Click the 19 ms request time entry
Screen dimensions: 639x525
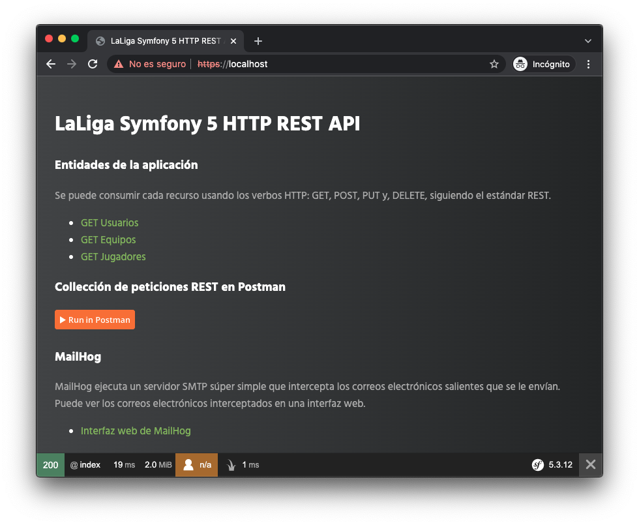(x=124, y=464)
